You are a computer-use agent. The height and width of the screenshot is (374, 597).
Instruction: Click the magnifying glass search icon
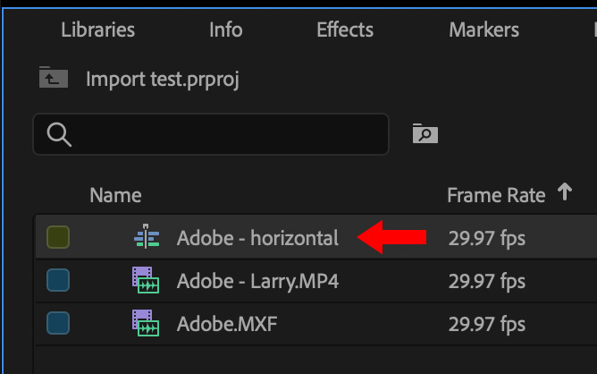[x=59, y=134]
